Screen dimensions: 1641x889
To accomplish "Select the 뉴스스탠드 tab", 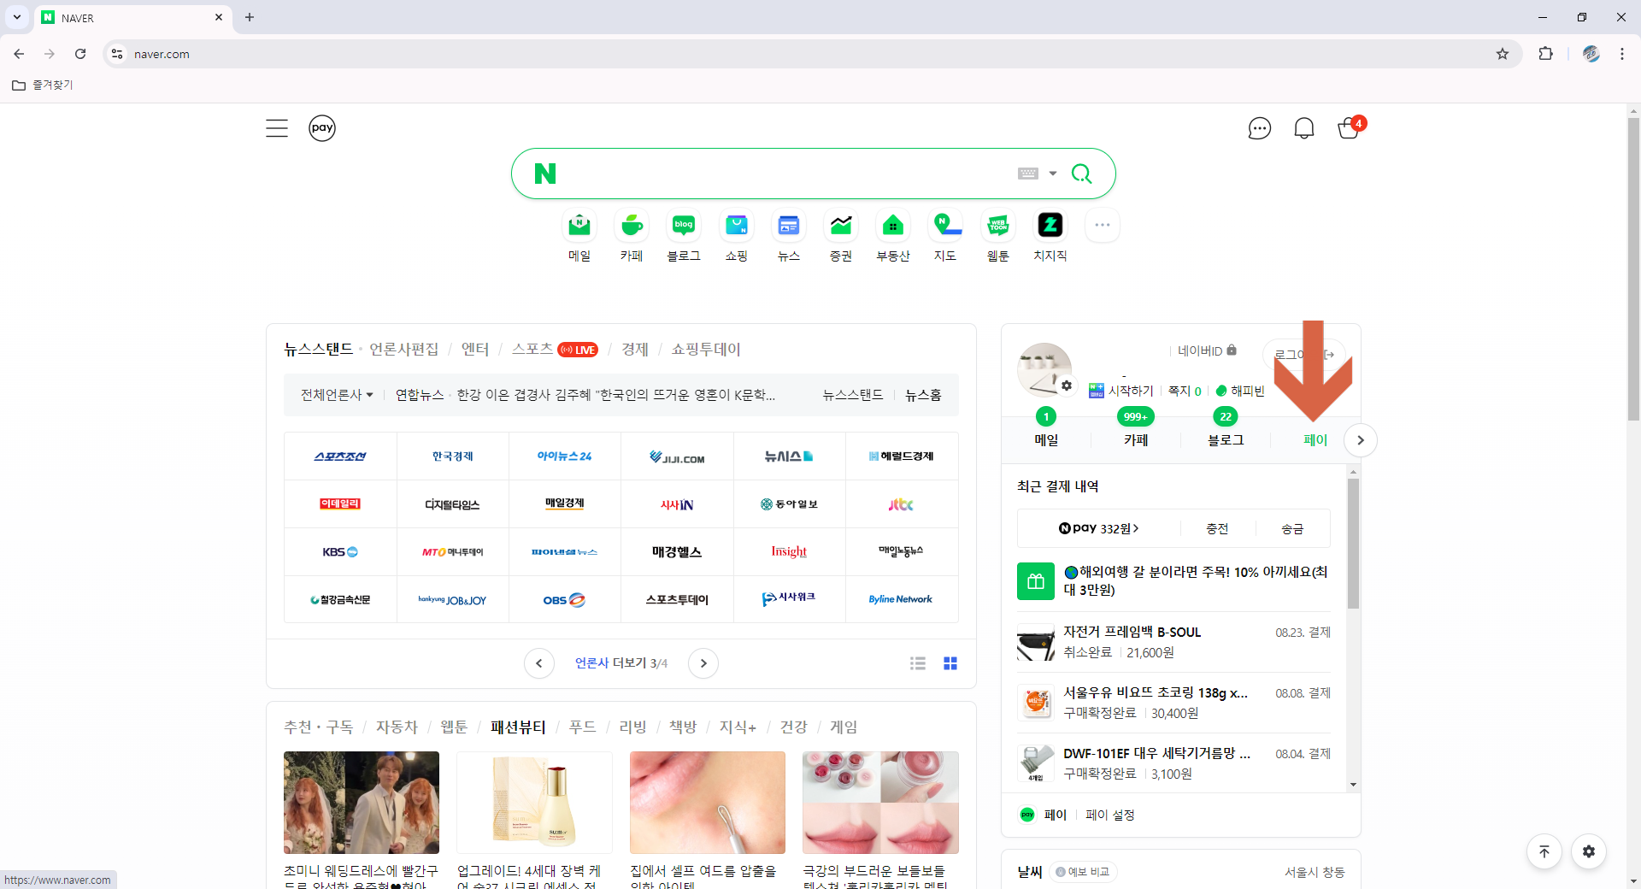I will pos(318,349).
